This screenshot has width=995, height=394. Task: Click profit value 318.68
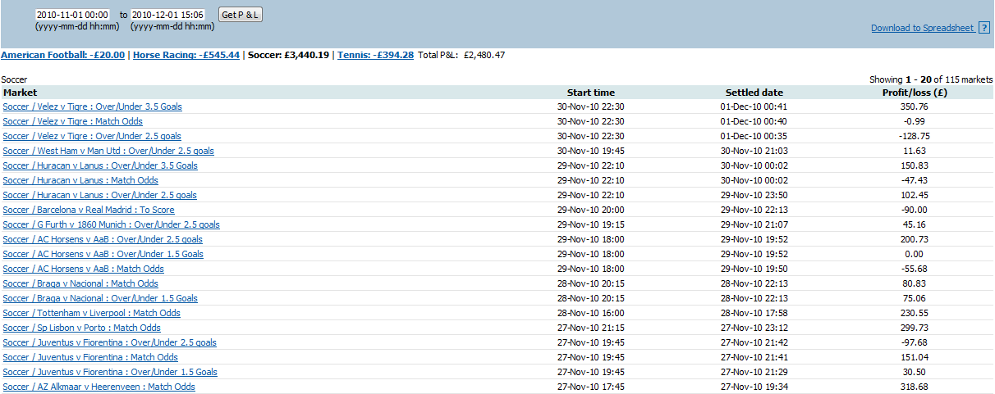914,387
